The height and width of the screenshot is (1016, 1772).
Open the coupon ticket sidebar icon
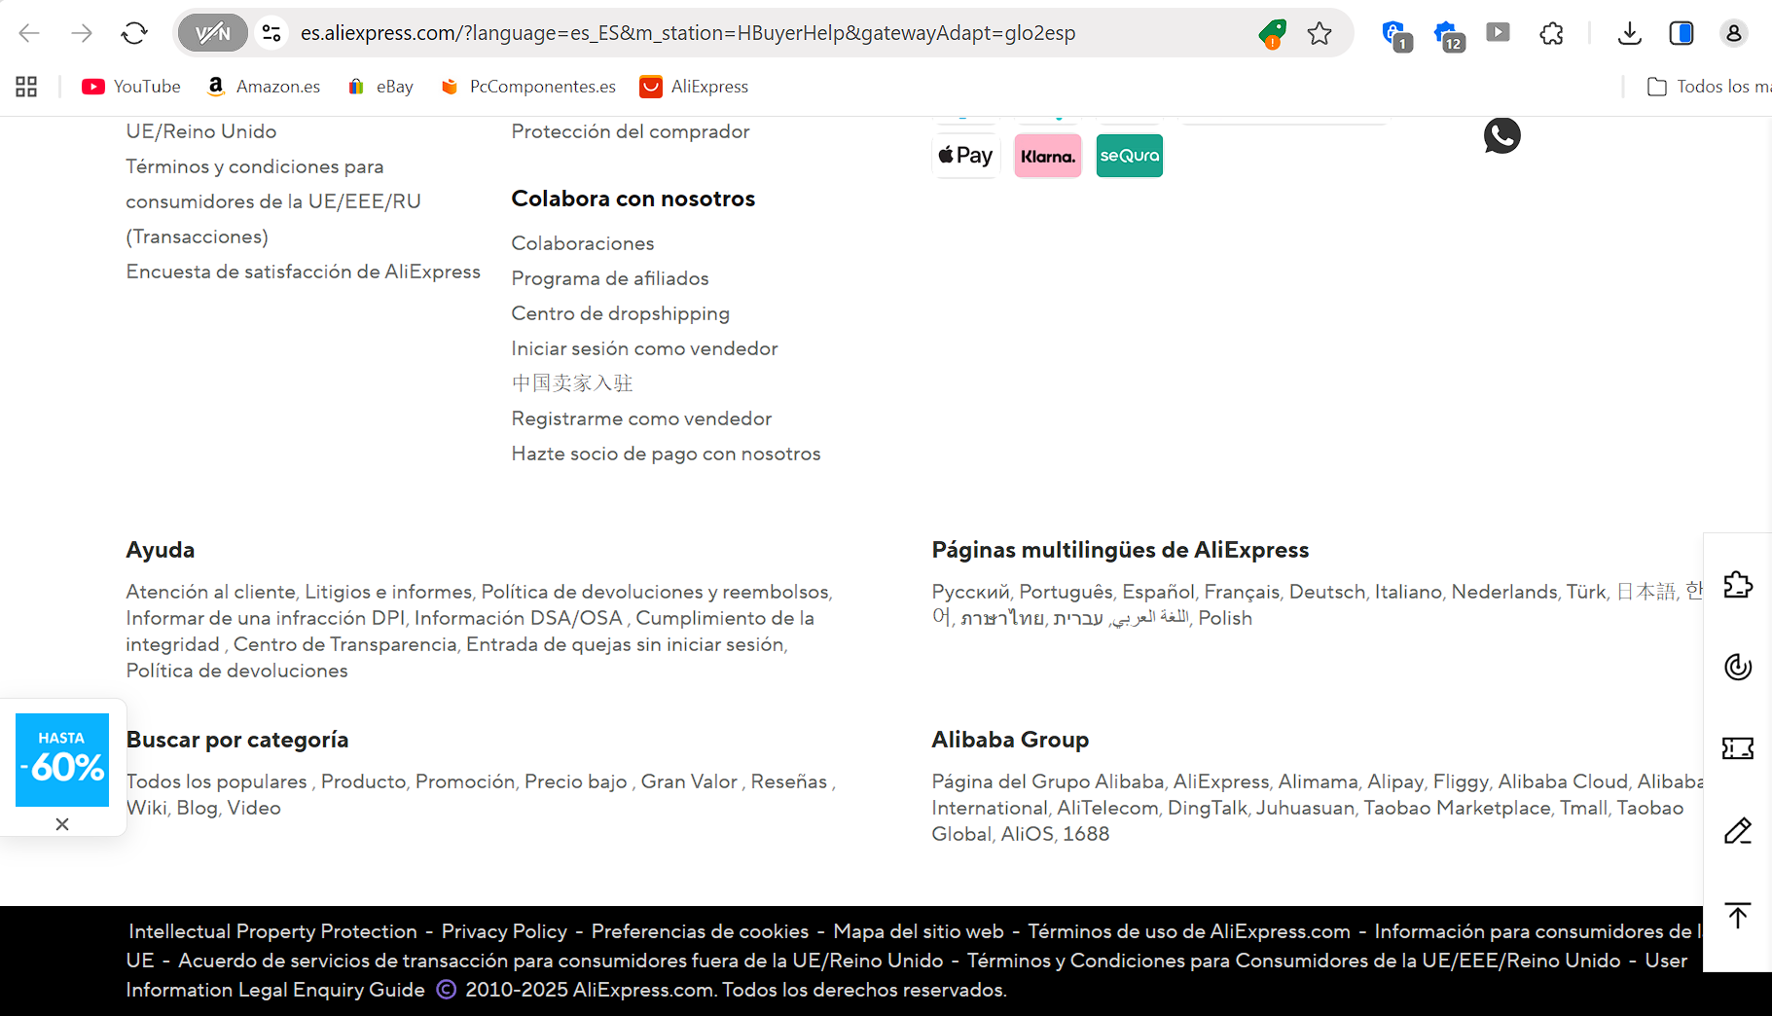[1737, 748]
